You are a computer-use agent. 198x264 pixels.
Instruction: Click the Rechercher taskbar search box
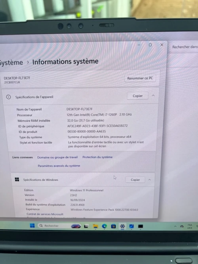(60, 226)
